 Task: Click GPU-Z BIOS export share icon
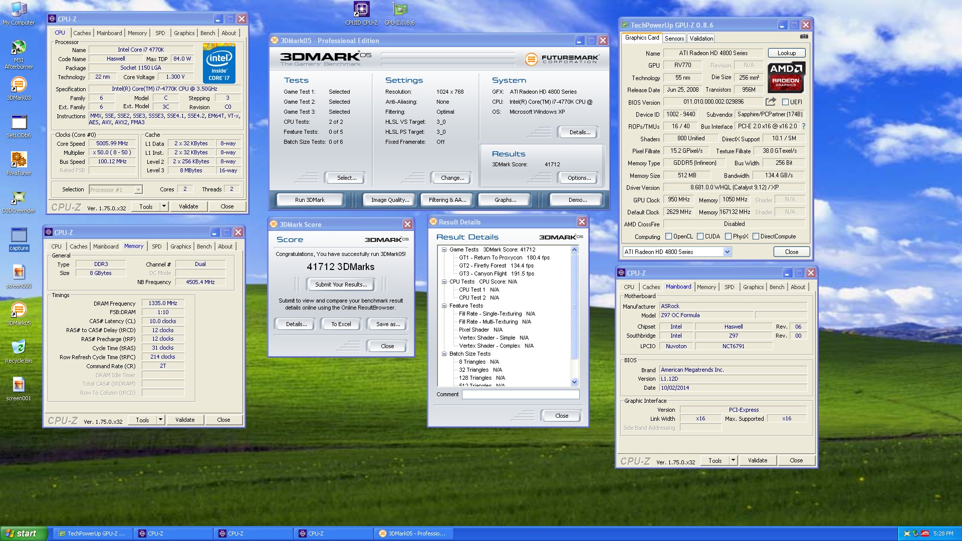pos(771,102)
